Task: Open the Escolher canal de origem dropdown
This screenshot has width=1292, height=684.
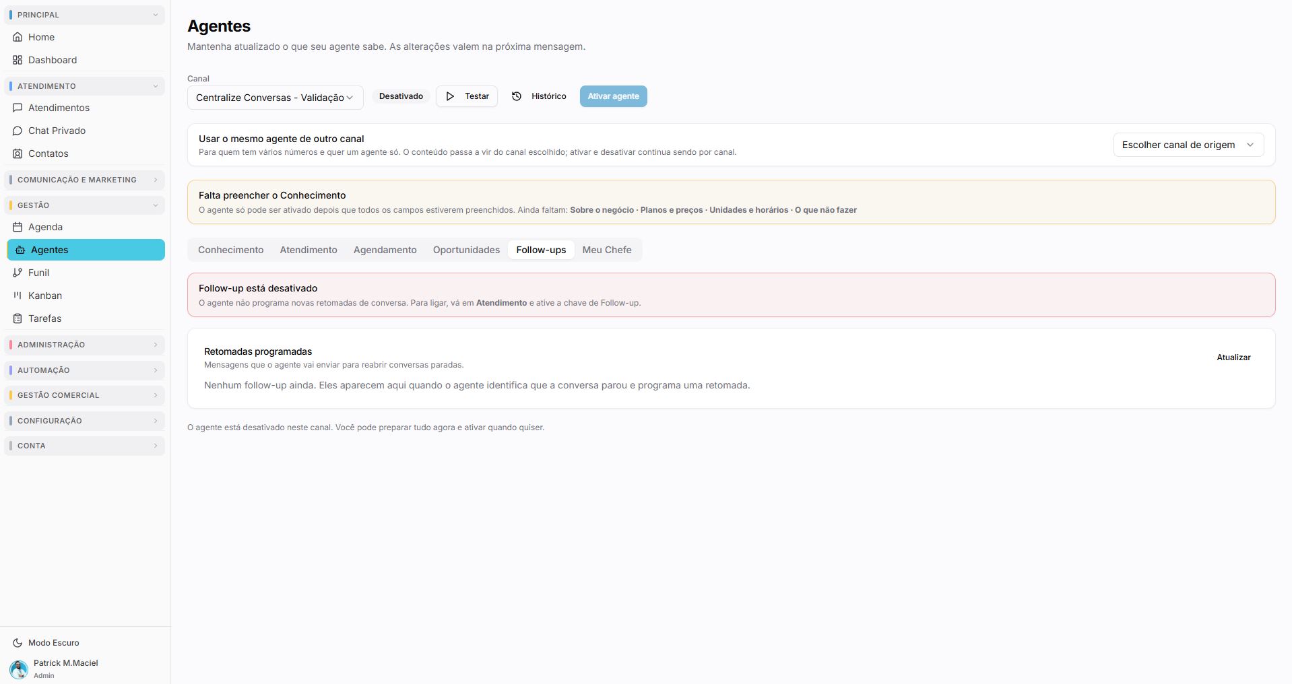Action: [1188, 145]
